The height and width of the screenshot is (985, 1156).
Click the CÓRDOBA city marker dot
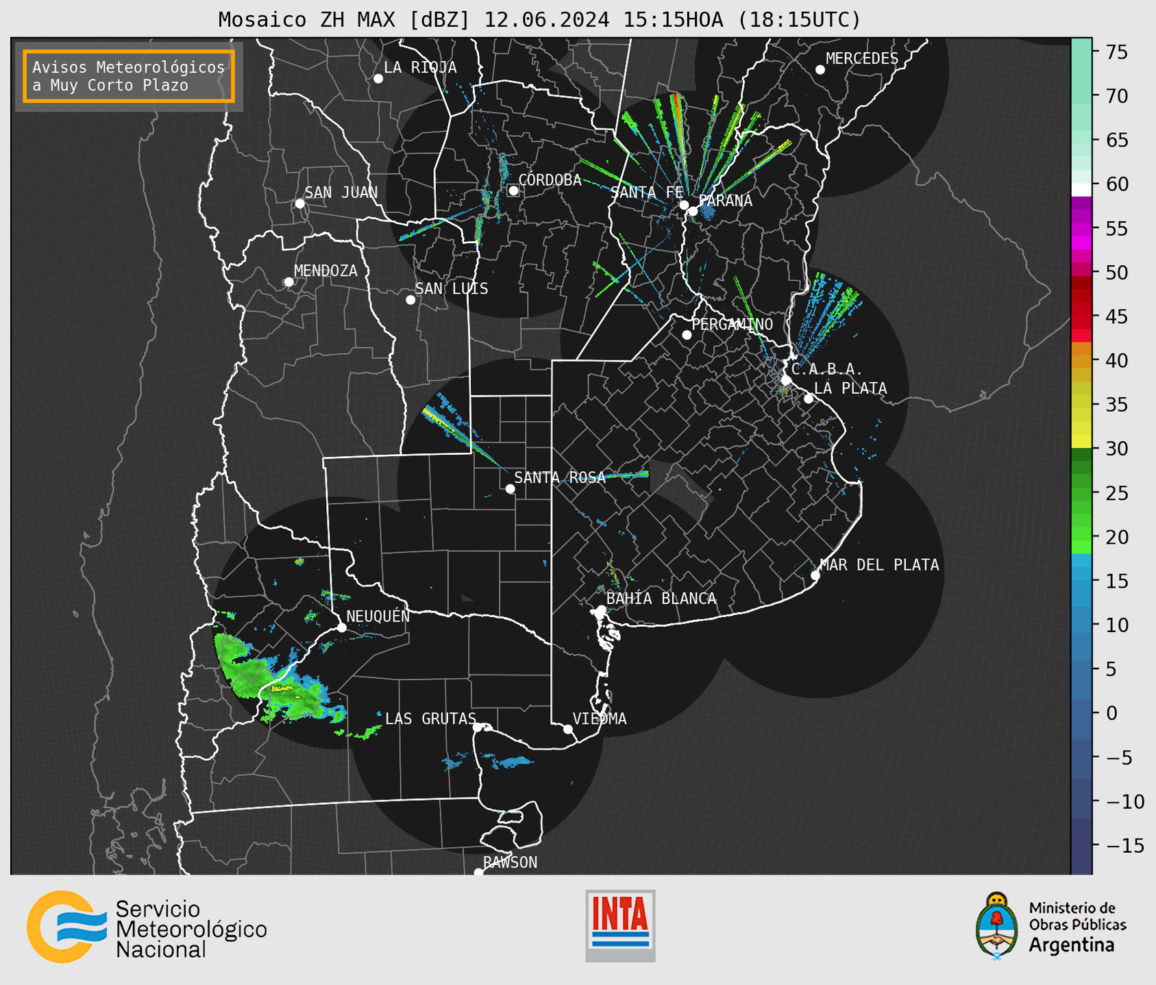click(514, 190)
